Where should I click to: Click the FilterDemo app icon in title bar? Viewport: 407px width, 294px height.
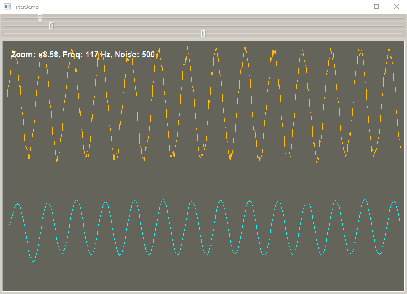(x=7, y=7)
